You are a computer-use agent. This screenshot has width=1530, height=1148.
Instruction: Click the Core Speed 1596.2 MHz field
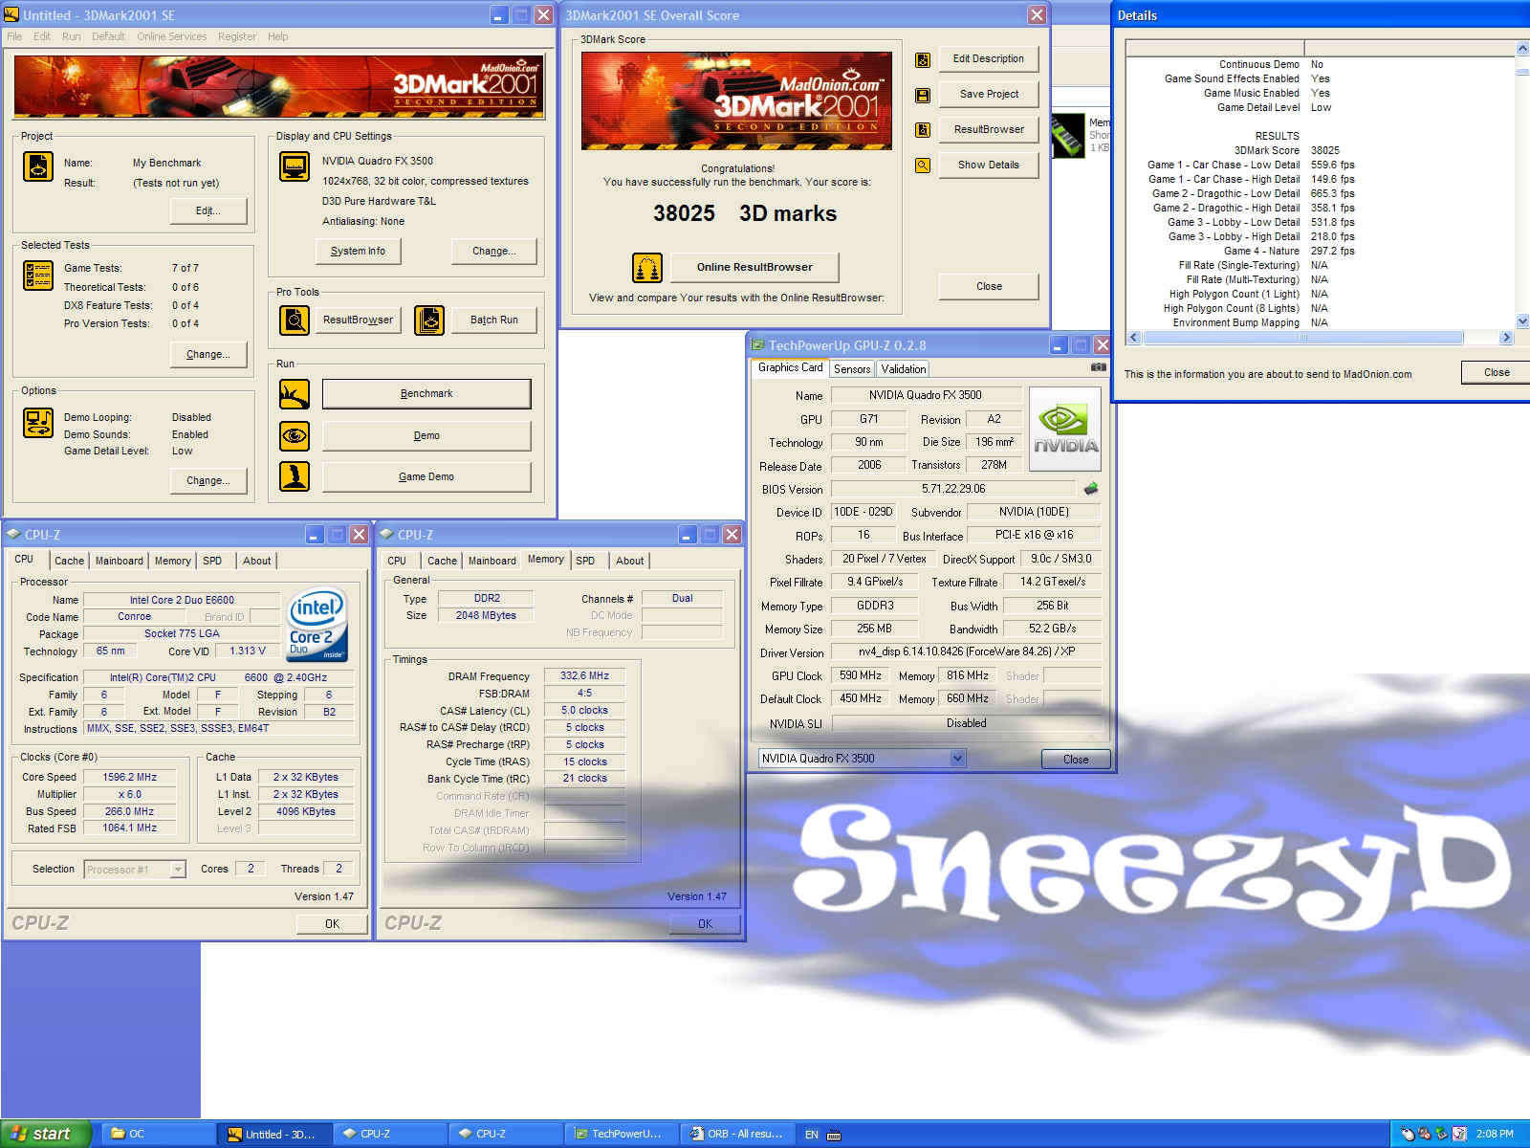click(x=129, y=778)
